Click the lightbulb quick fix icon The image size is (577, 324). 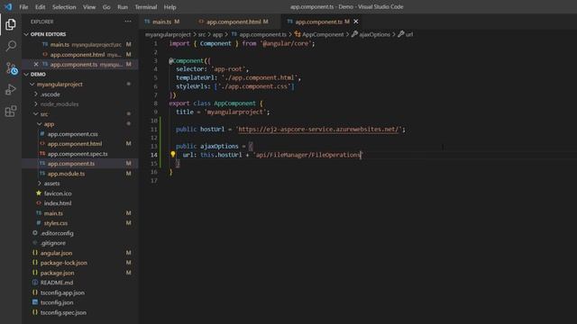click(x=172, y=154)
